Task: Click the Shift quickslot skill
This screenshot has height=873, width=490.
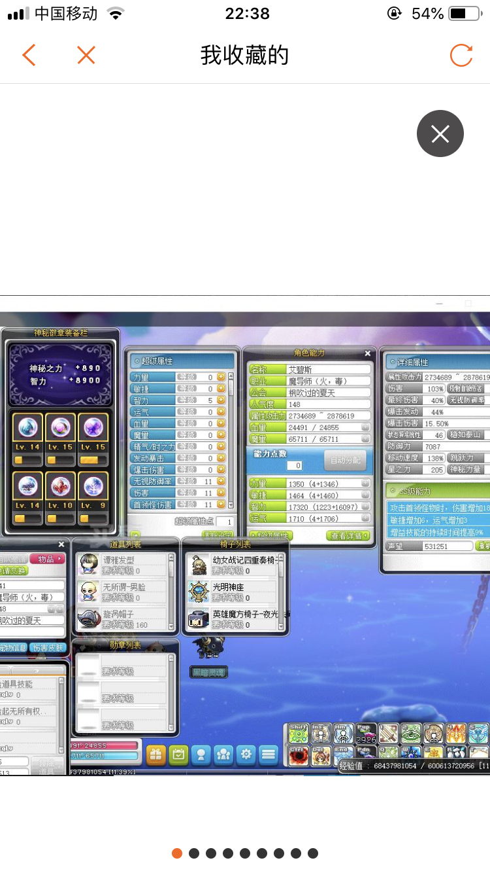Action: click(x=299, y=733)
